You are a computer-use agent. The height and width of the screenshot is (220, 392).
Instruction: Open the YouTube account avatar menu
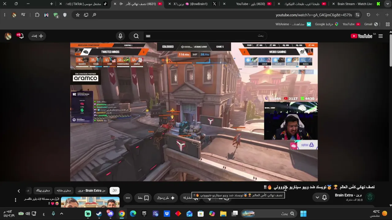click(8, 36)
